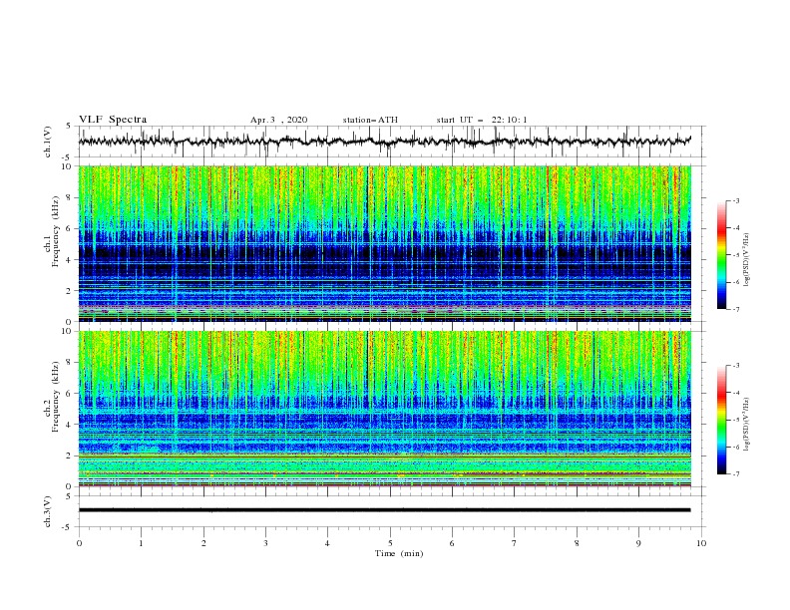Click time axis tick label "0"
Viewport: 790px width, 610px height.
[x=79, y=543]
